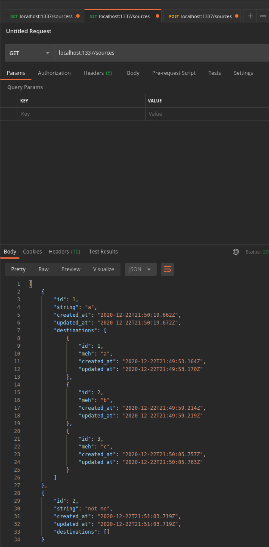269x547 pixels.
Task: Click inside the request URL field
Action: coord(129,53)
